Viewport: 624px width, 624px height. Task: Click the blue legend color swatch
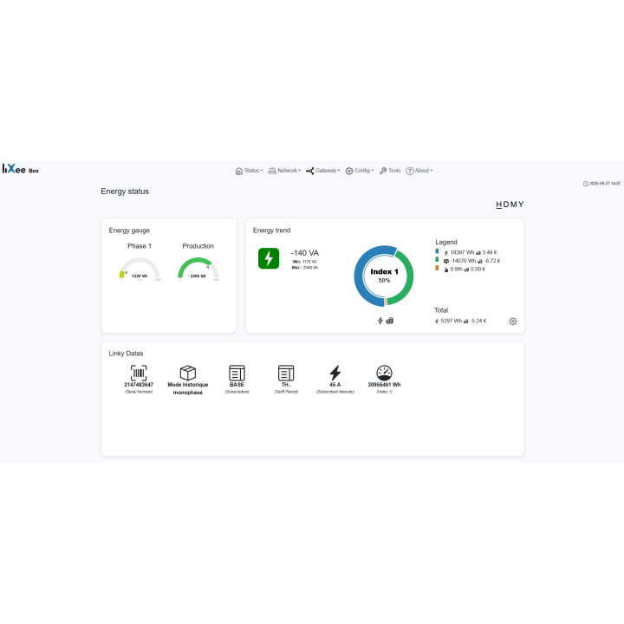click(x=437, y=251)
